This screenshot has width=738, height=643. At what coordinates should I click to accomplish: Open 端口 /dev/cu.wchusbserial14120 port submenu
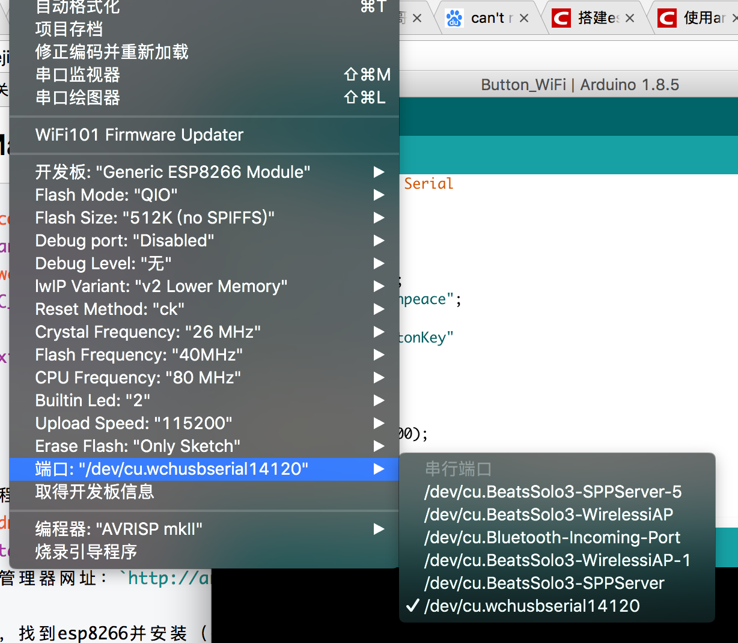pyautogui.click(x=204, y=469)
